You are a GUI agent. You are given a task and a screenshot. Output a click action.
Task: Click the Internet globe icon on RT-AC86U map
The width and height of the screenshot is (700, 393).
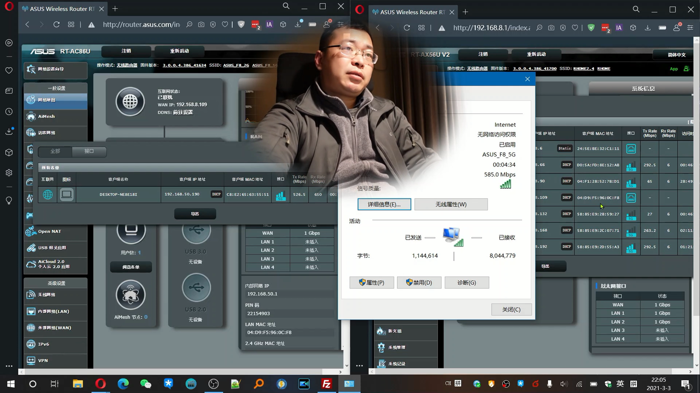pyautogui.click(x=130, y=101)
